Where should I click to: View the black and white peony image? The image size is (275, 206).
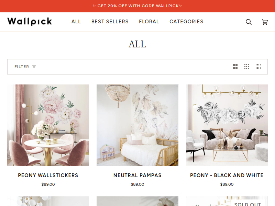click(227, 125)
